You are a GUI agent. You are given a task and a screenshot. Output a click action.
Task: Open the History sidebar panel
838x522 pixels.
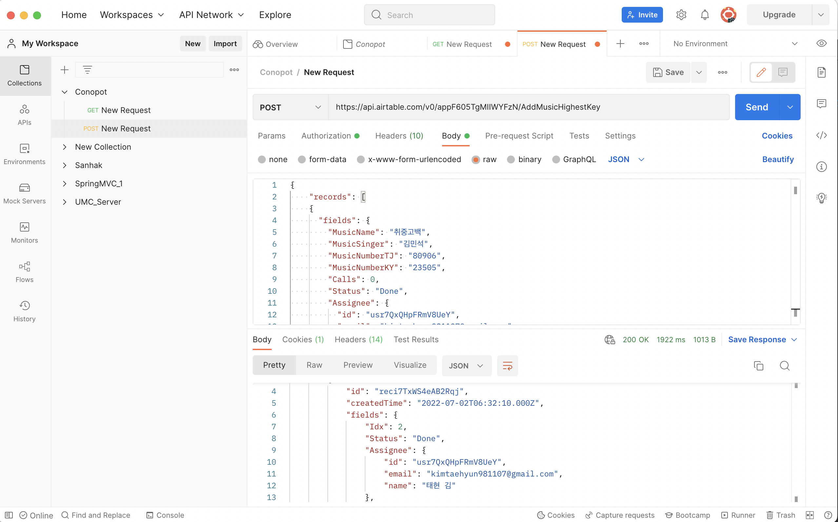coord(24,311)
